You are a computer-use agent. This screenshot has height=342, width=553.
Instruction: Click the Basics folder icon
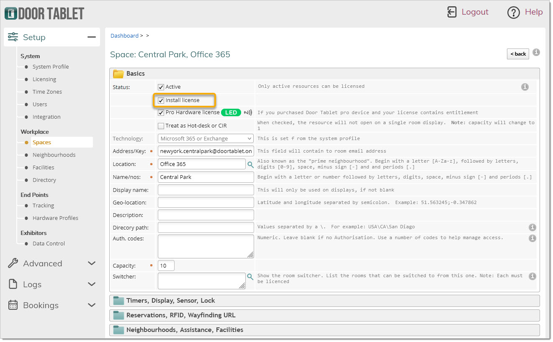click(x=118, y=74)
